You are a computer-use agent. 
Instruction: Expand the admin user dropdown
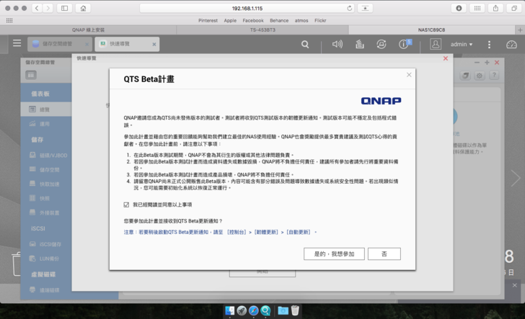pos(462,44)
